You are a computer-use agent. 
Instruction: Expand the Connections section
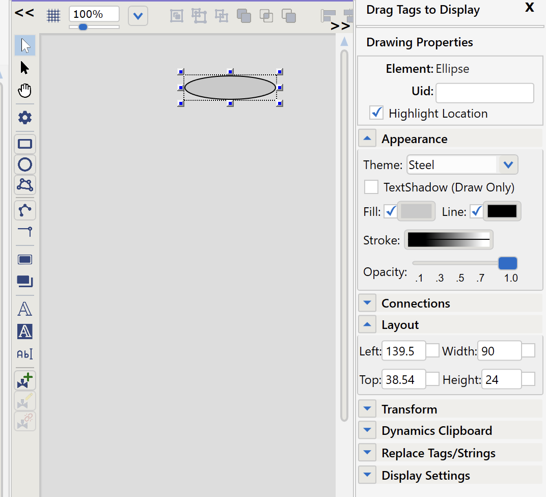click(367, 303)
